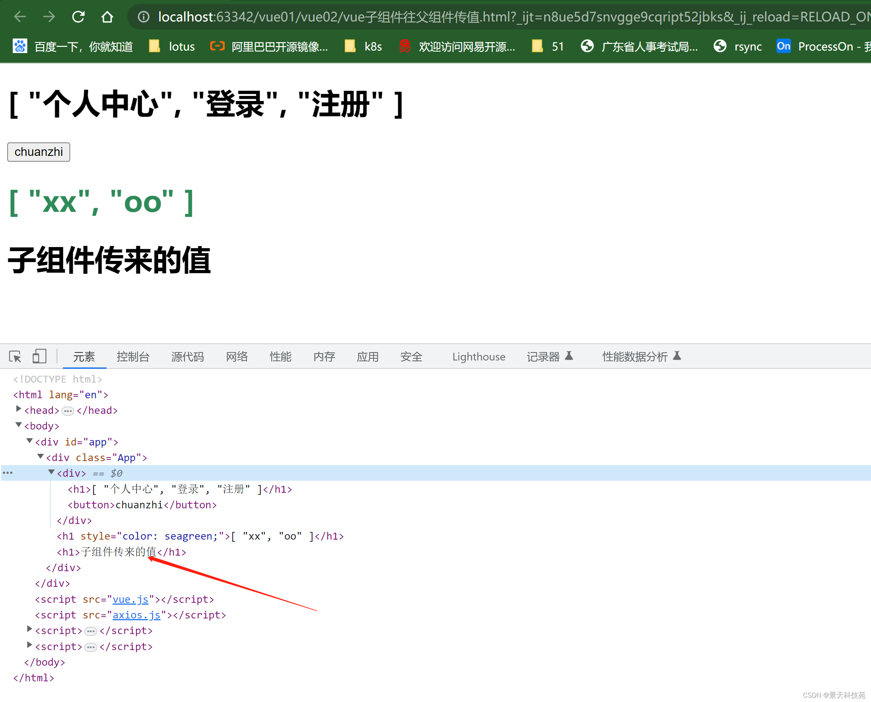This screenshot has height=702, width=871.
Task: Click the chuanzhi button
Action: tap(39, 152)
